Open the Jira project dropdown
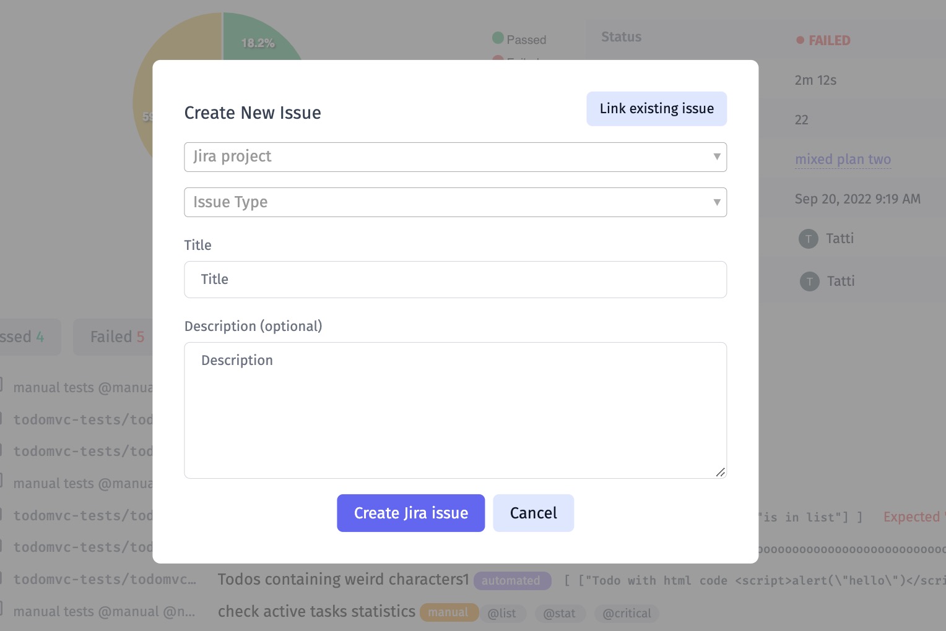 pos(455,157)
